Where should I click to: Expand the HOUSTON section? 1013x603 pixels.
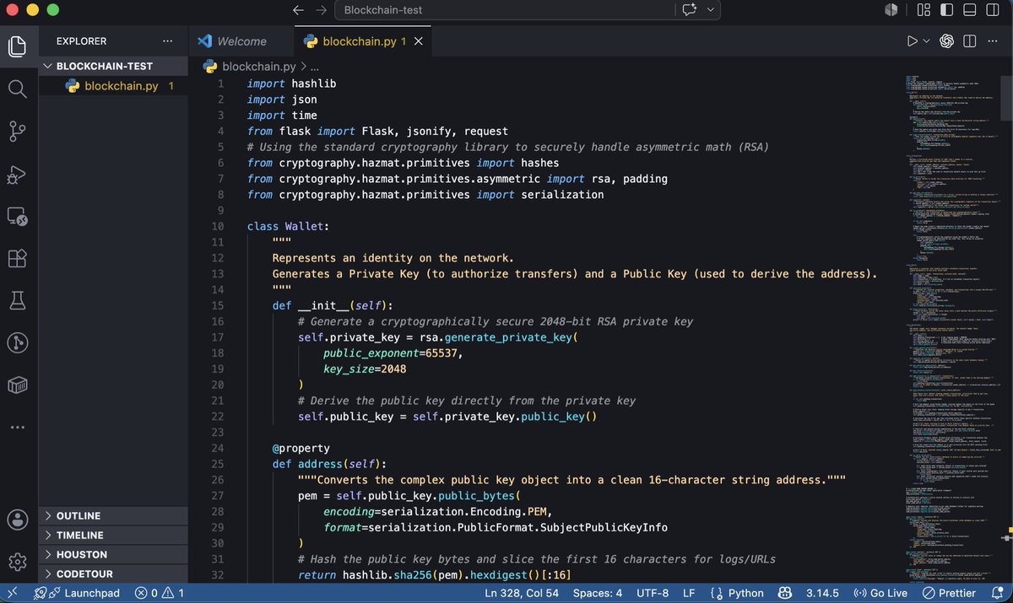[114, 554]
